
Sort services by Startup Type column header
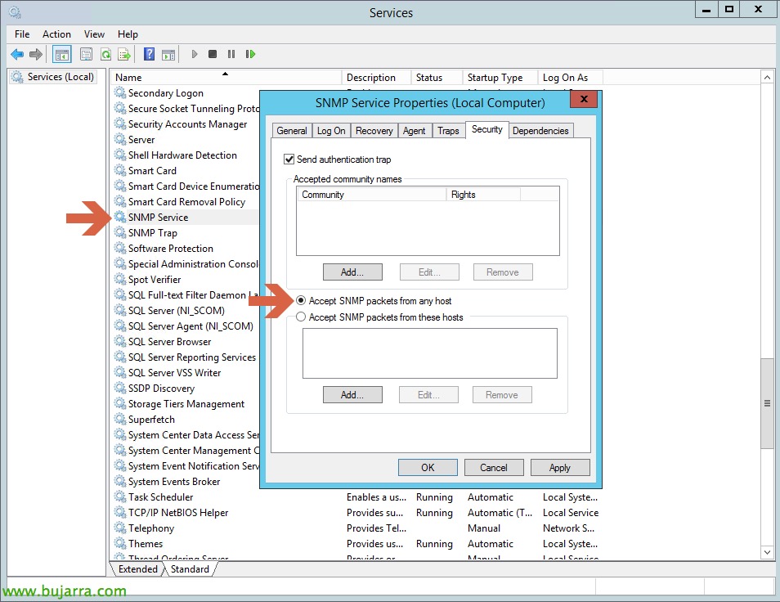(x=500, y=77)
